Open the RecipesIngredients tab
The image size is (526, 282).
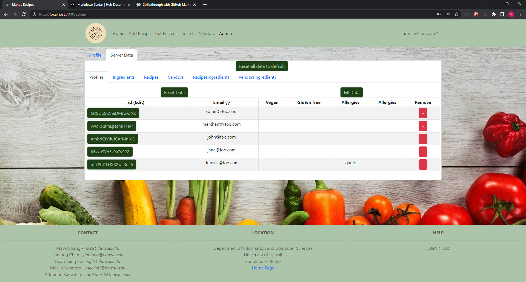211,77
